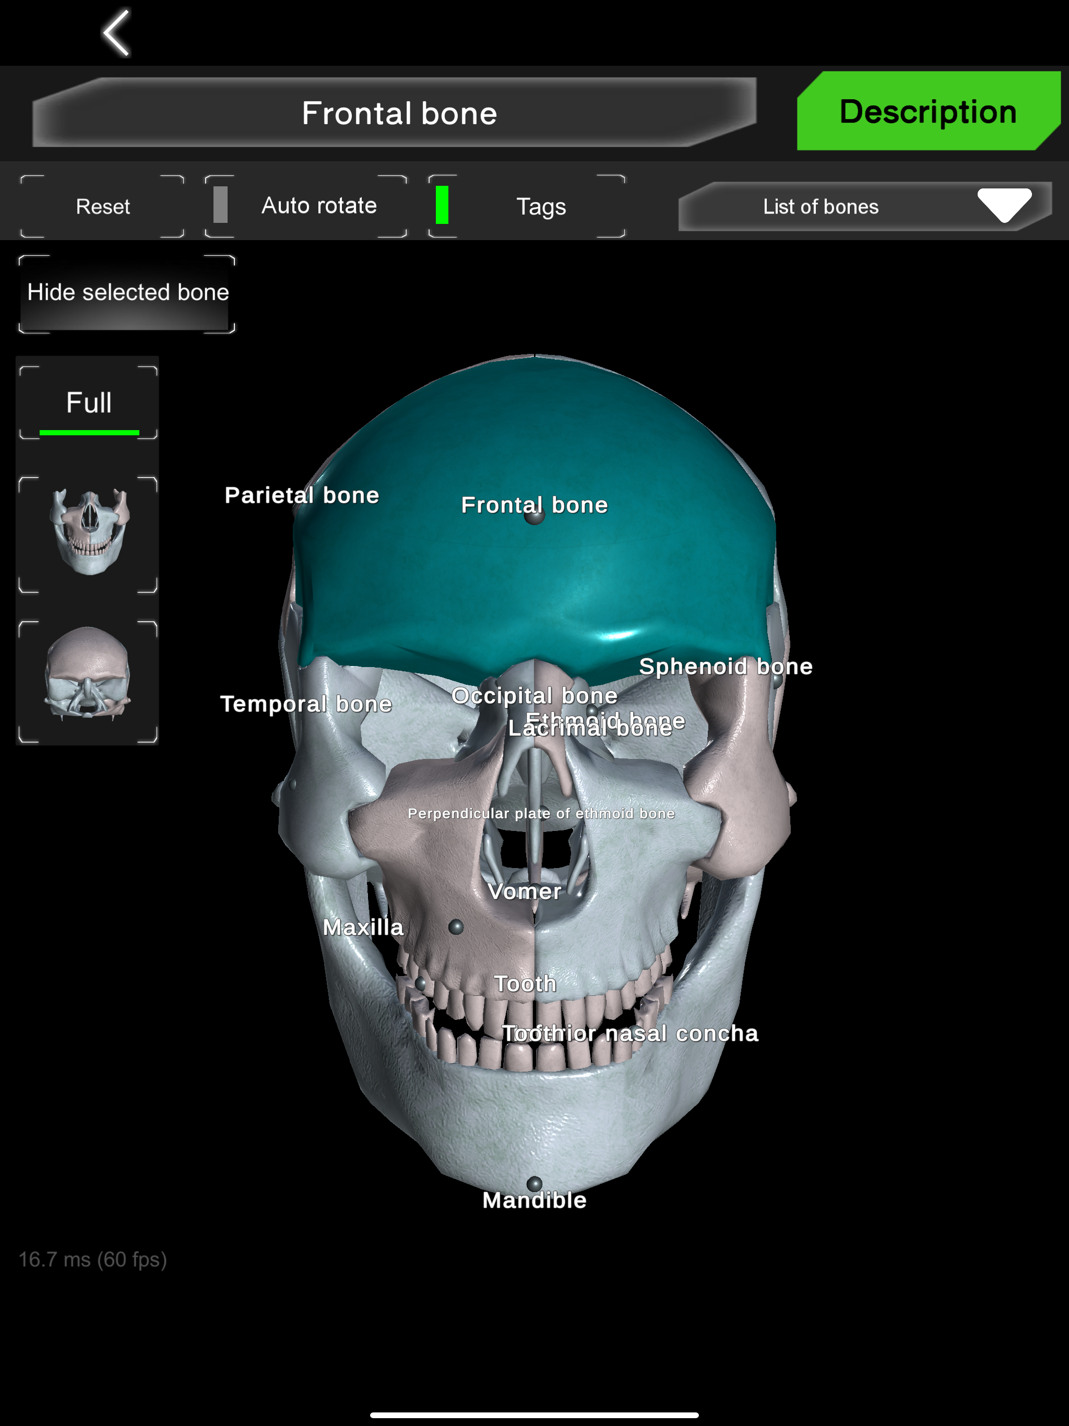Image resolution: width=1069 pixels, height=1426 pixels.
Task: Select the Occipital bone label
Action: (x=534, y=696)
